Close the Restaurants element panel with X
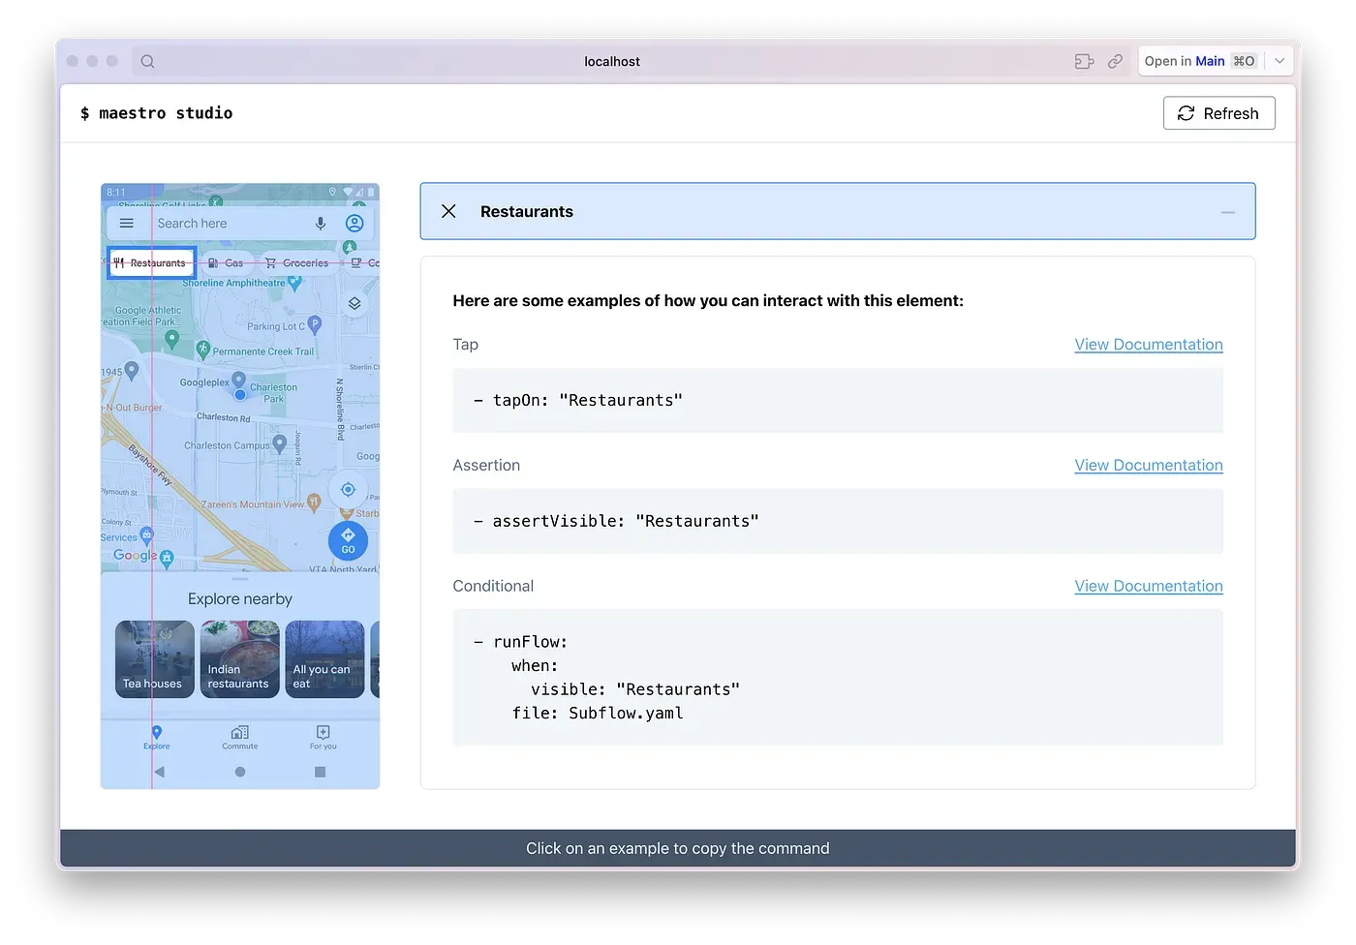Image resolution: width=1356 pixels, height=945 pixels. pos(448,211)
